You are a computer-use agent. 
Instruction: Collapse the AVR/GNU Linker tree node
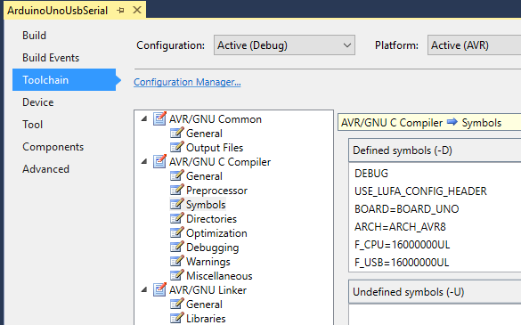[144, 289]
